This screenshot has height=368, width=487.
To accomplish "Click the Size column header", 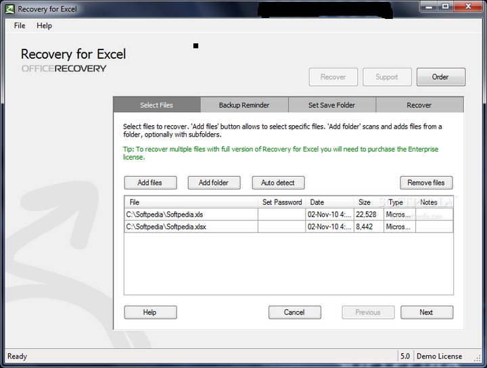I will pos(369,202).
